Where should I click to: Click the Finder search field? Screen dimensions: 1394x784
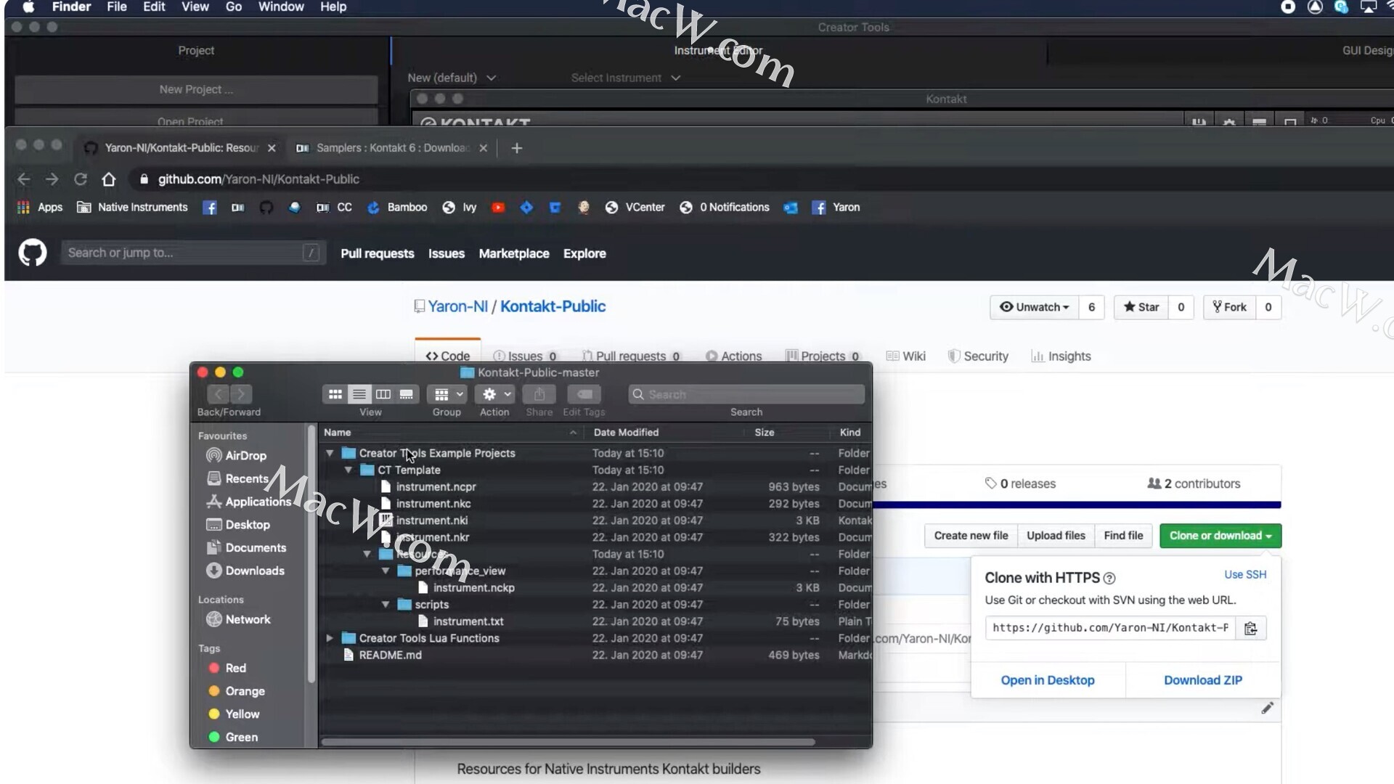tap(746, 394)
